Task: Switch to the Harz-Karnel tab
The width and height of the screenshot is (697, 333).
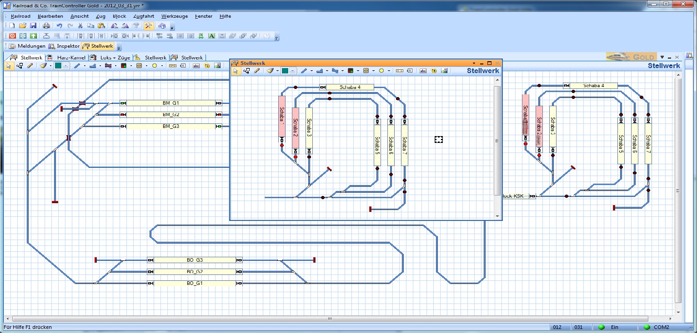Action: point(67,58)
